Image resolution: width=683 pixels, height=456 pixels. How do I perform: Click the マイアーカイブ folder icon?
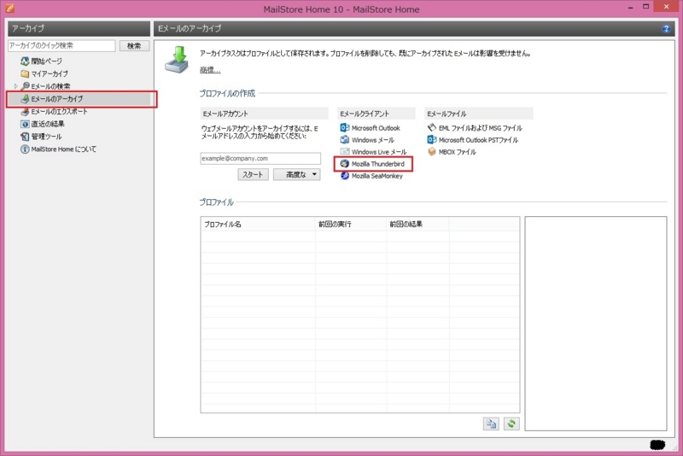[x=25, y=73]
